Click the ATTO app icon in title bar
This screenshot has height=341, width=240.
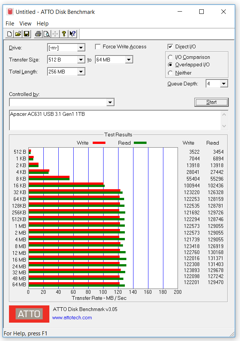pyautogui.click(x=10, y=12)
